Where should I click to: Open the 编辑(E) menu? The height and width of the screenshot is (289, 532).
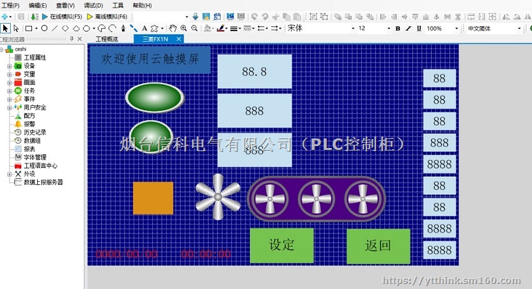point(38,5)
